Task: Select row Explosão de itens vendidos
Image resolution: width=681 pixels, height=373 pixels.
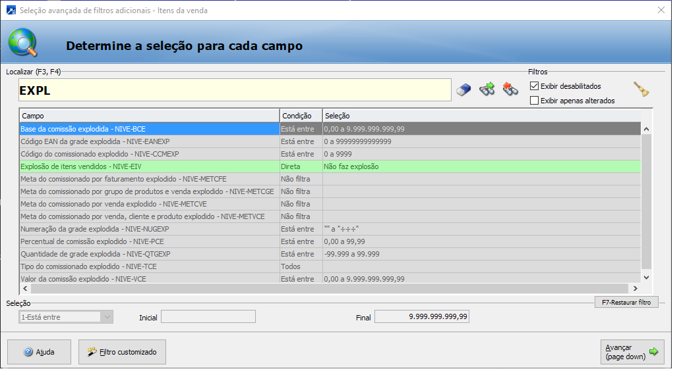Action: point(330,166)
